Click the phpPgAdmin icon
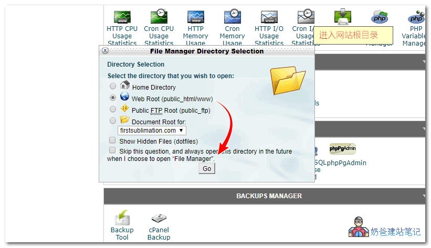The image size is (431, 248). 343,149
